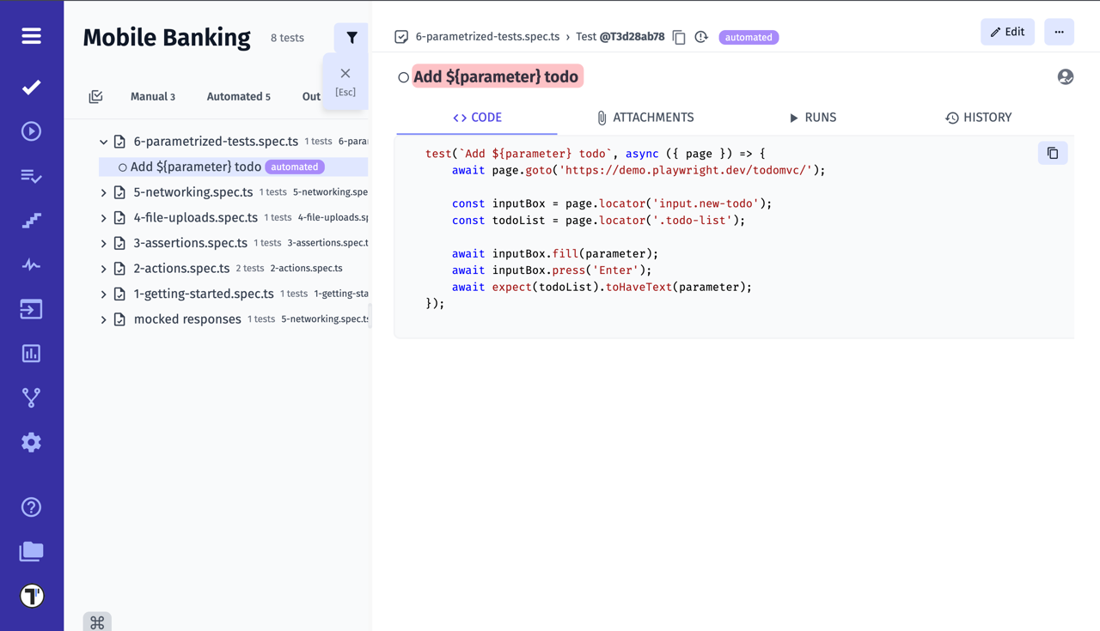Image resolution: width=1100 pixels, height=631 pixels.
Task: Open analytics via the pulse sidebar icon
Action: click(x=31, y=264)
